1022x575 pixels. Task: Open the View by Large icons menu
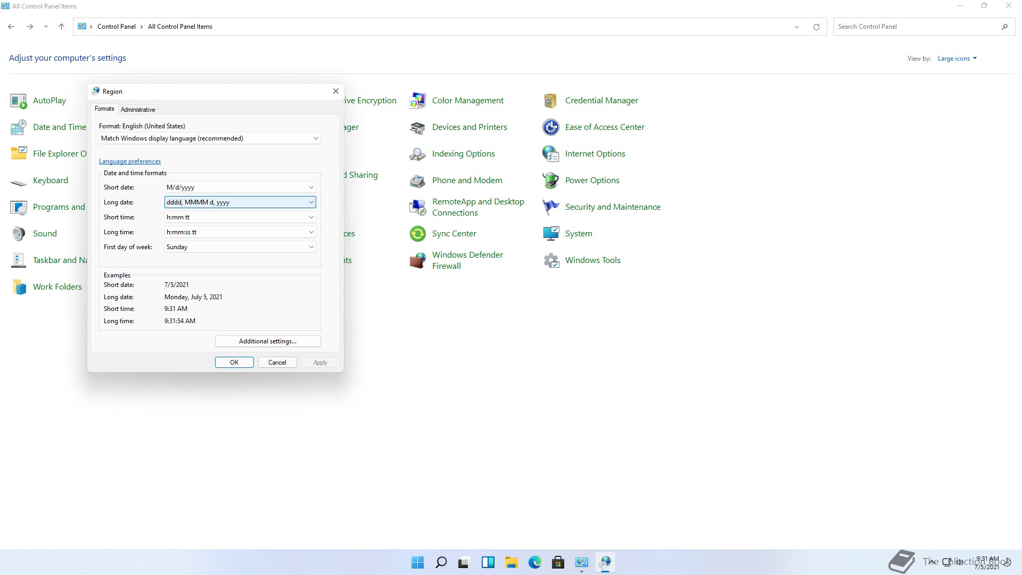[957, 59]
